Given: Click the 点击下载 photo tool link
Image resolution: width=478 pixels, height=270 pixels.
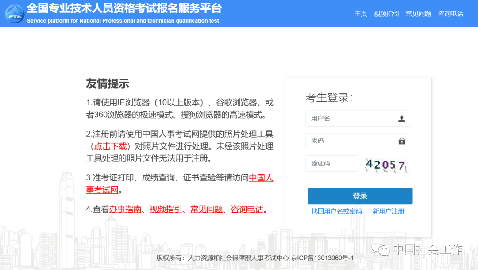Looking at the screenshot, I should pos(110,146).
